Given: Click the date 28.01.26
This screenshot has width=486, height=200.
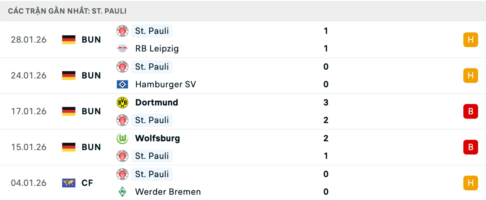Looking at the screenshot, I should (x=29, y=40).
